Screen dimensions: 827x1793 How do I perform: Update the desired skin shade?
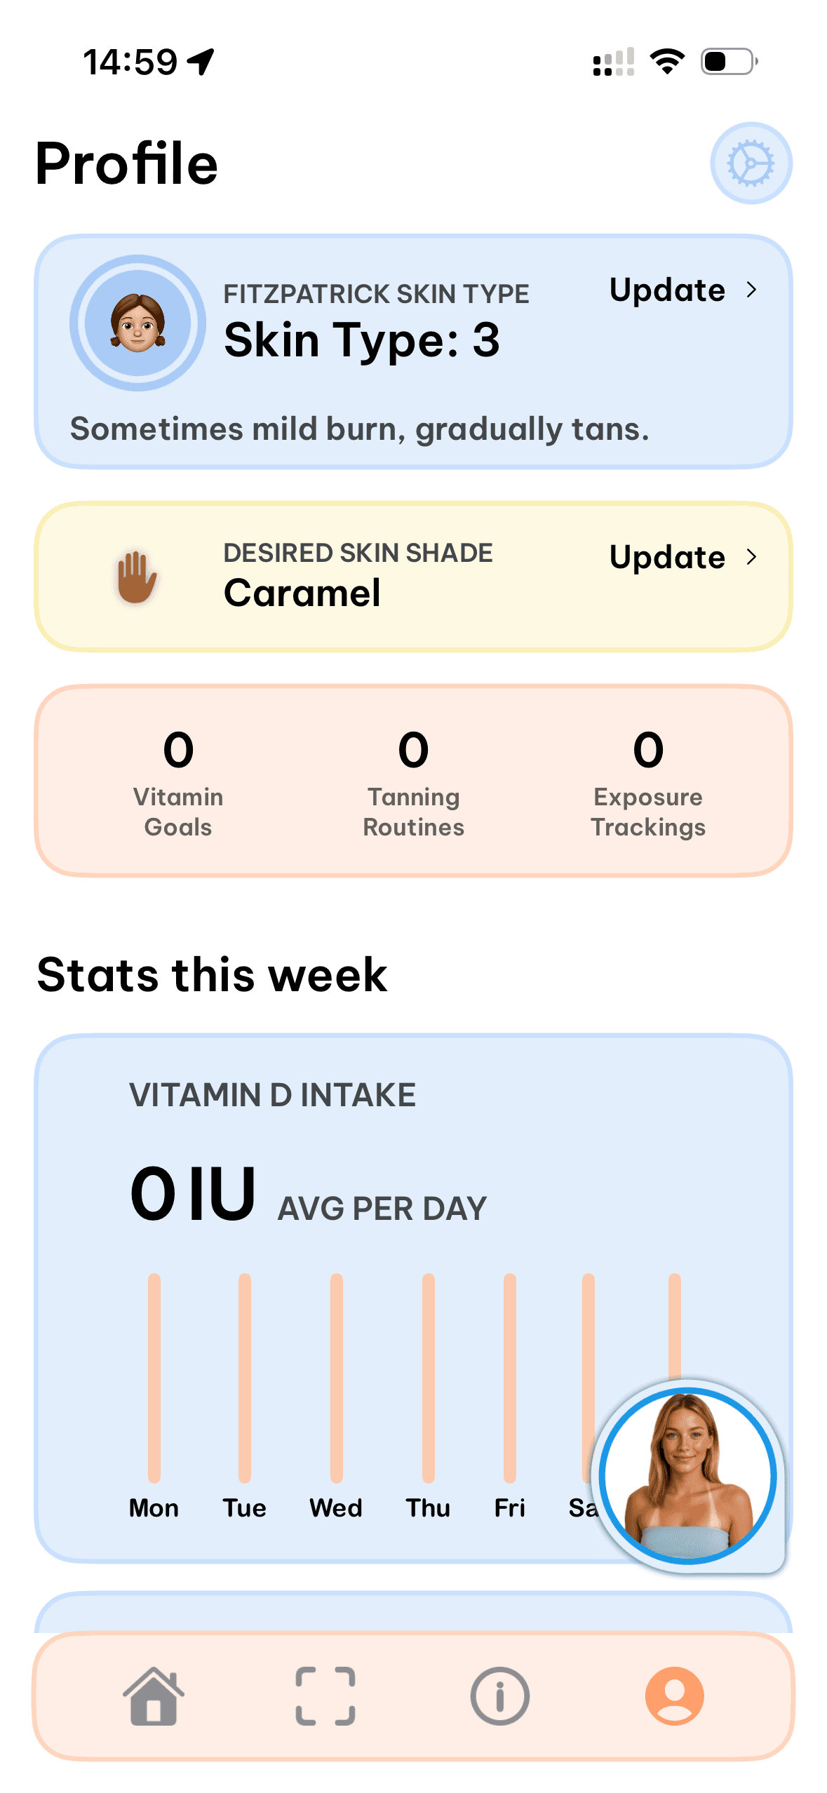coord(668,557)
